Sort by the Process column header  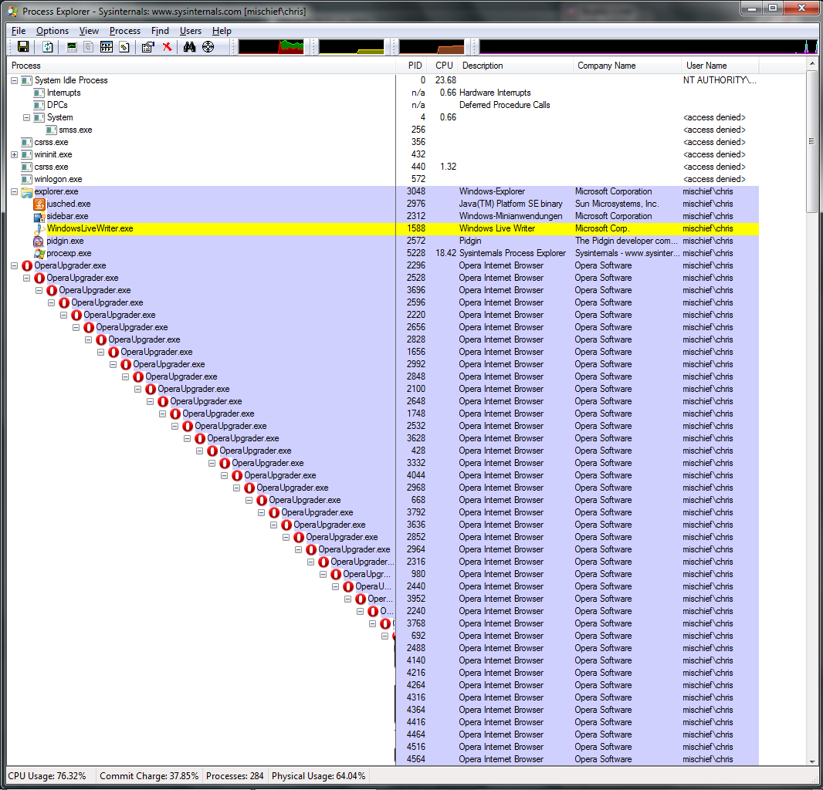click(201, 66)
